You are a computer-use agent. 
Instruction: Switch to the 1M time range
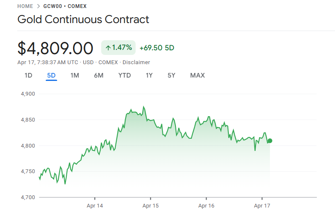[x=75, y=75]
